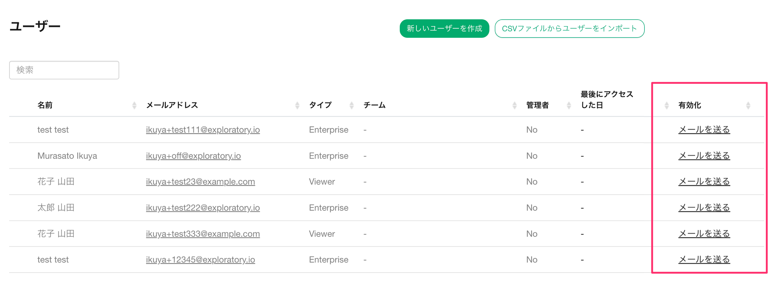Open ikuya+test111@exploratory.io email link
The image size is (784, 284).
[x=203, y=130]
